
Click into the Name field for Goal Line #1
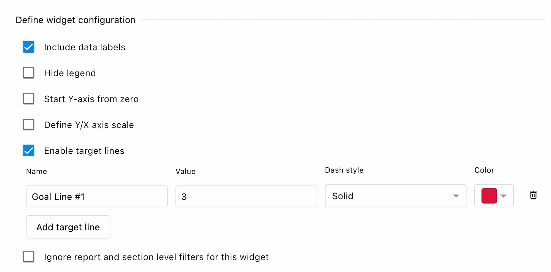tap(96, 196)
